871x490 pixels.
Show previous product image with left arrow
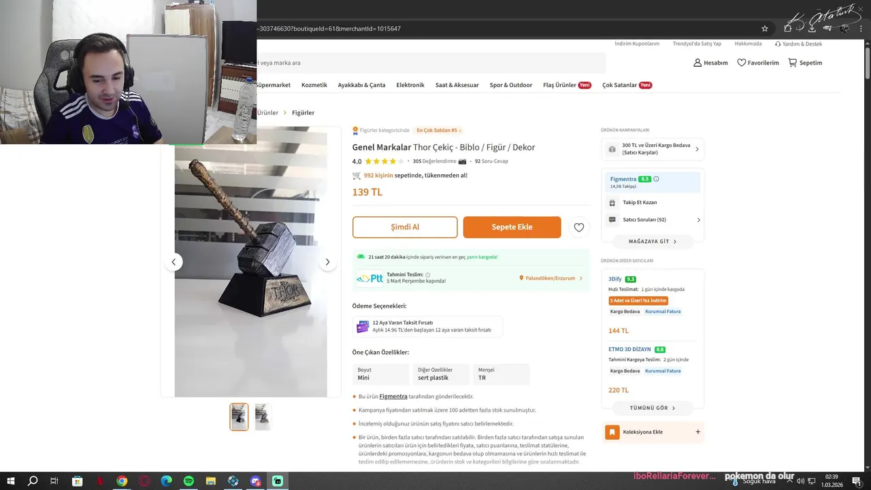click(174, 262)
